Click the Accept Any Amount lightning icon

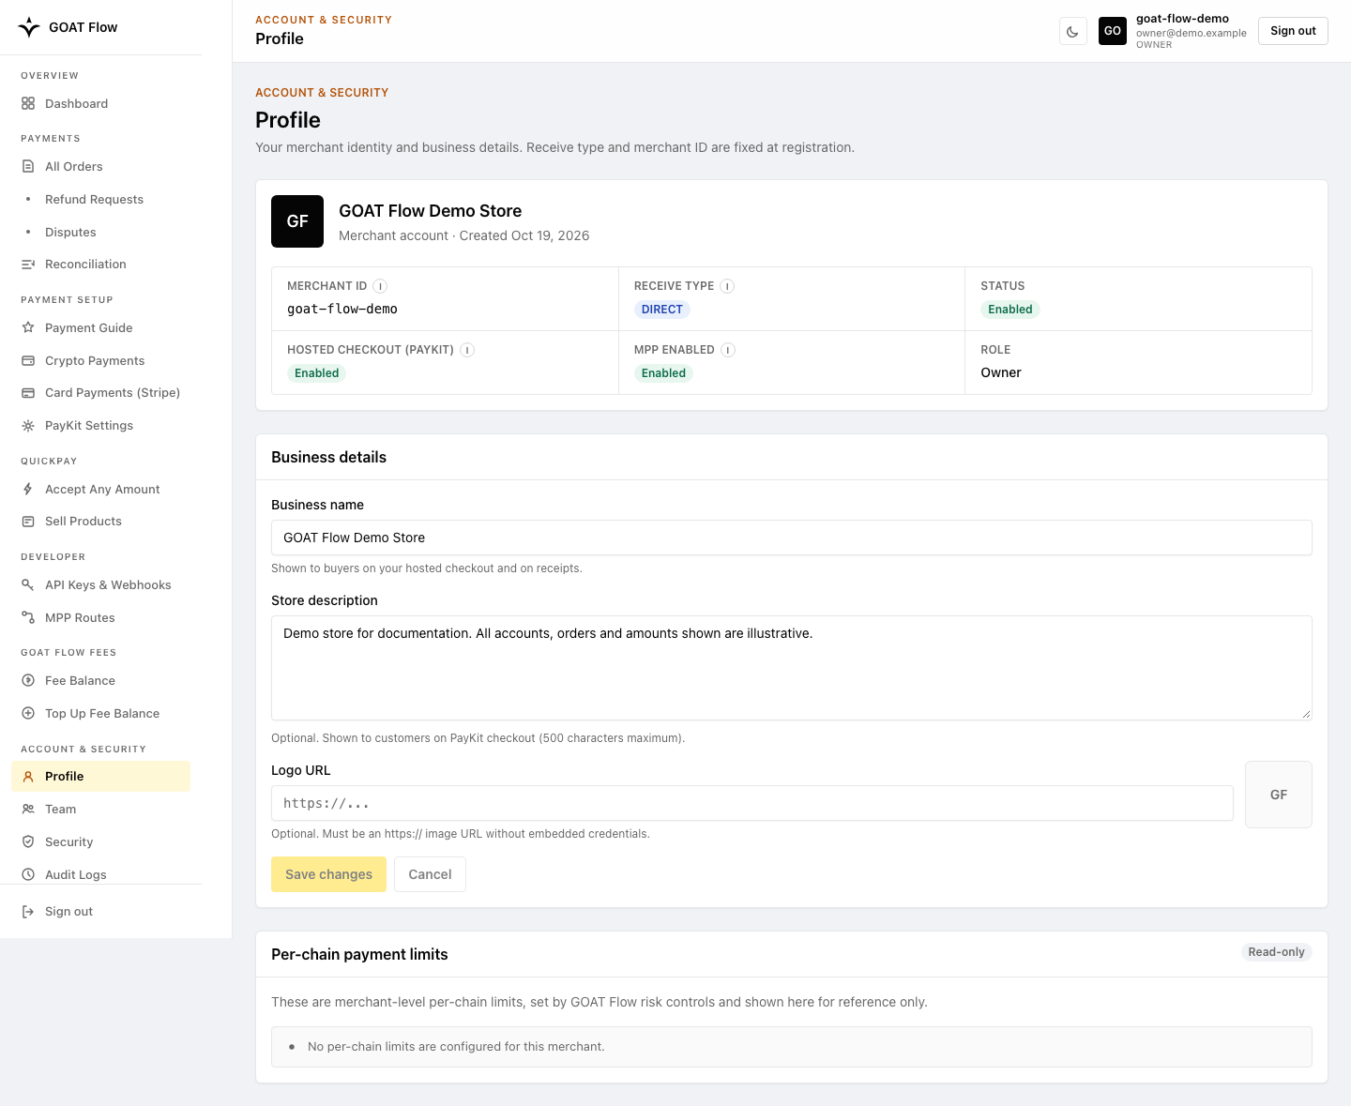tap(28, 490)
